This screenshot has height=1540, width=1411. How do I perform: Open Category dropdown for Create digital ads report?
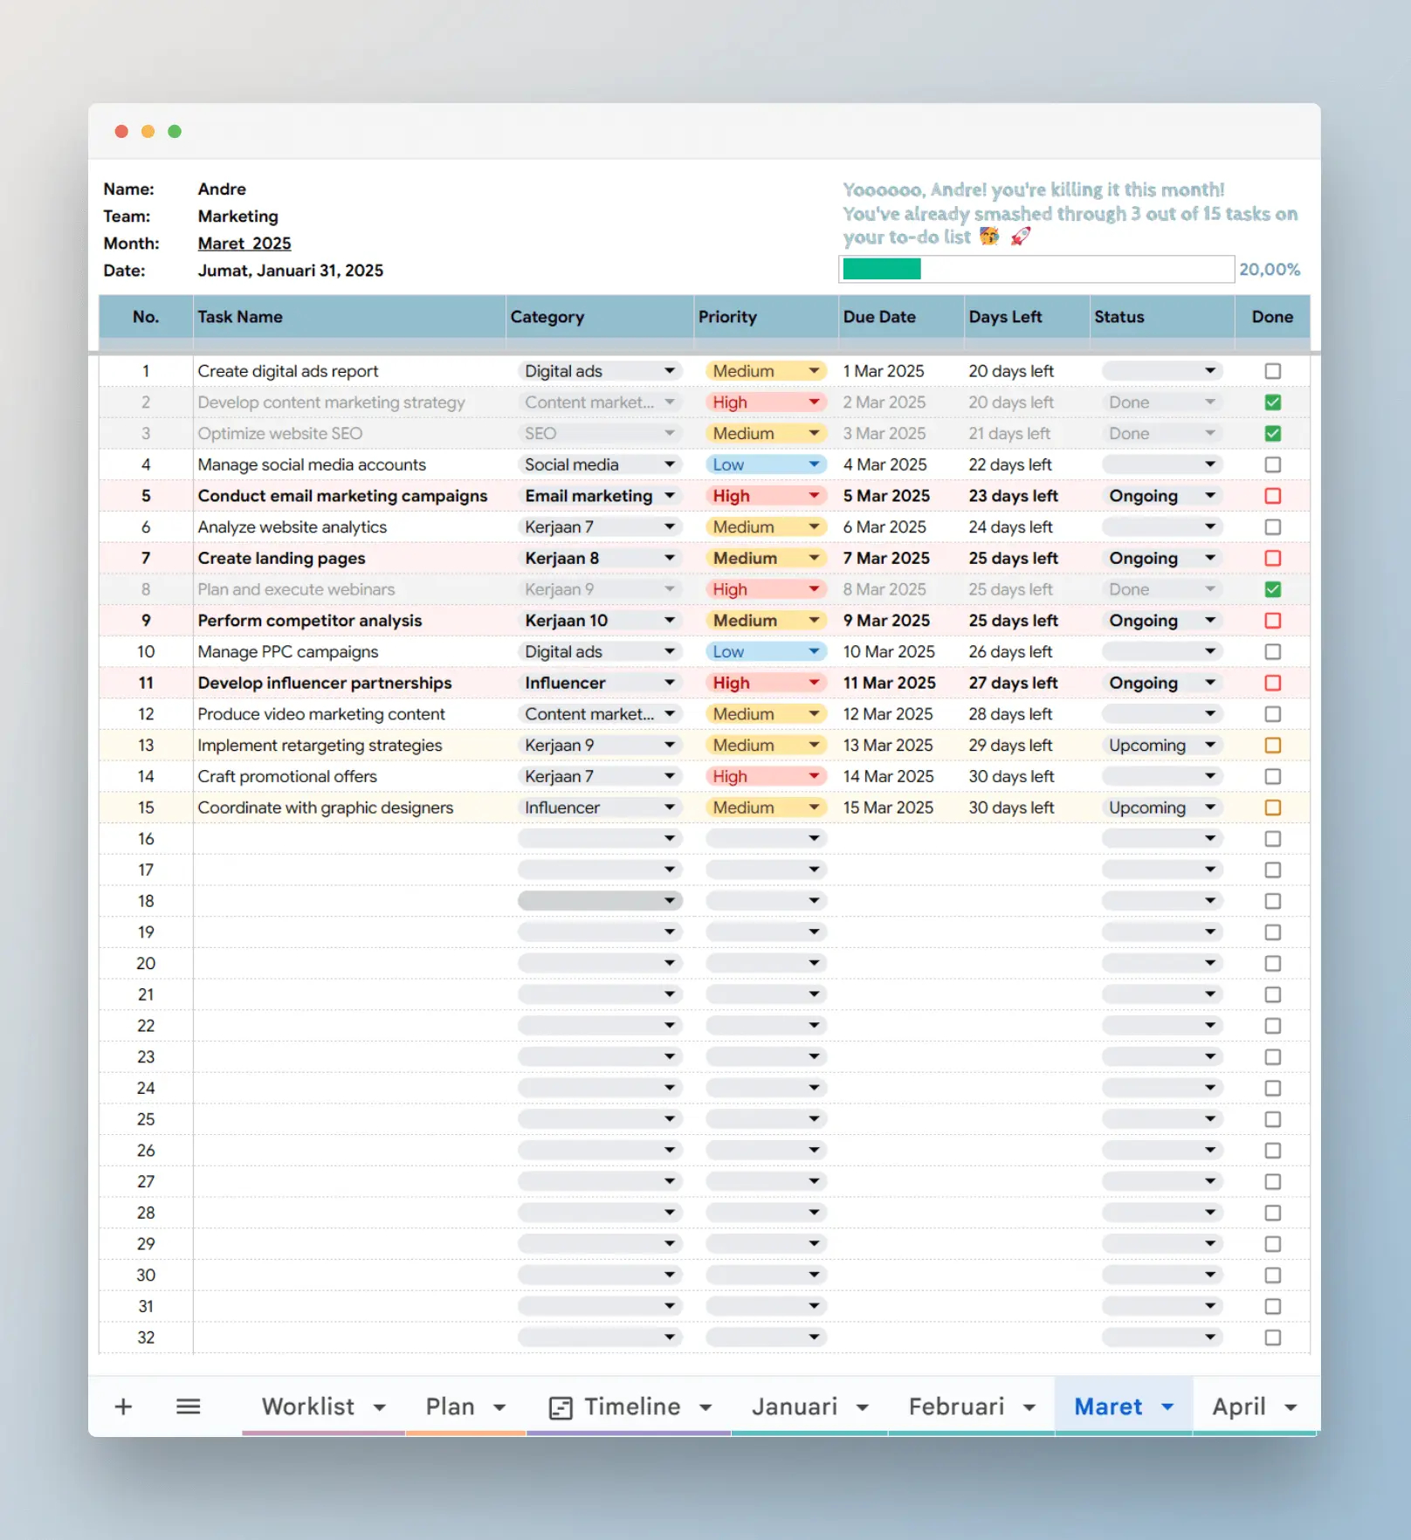point(600,371)
